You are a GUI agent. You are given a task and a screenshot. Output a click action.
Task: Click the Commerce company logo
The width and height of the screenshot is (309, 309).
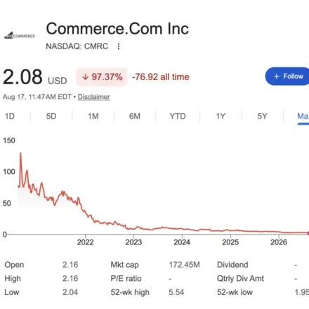coord(20,35)
